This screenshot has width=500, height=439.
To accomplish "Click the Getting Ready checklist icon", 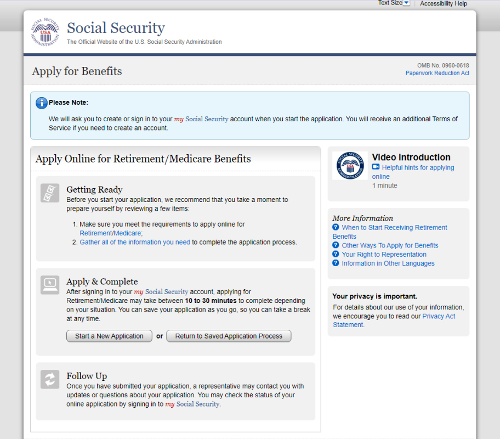I will pyautogui.click(x=50, y=193).
